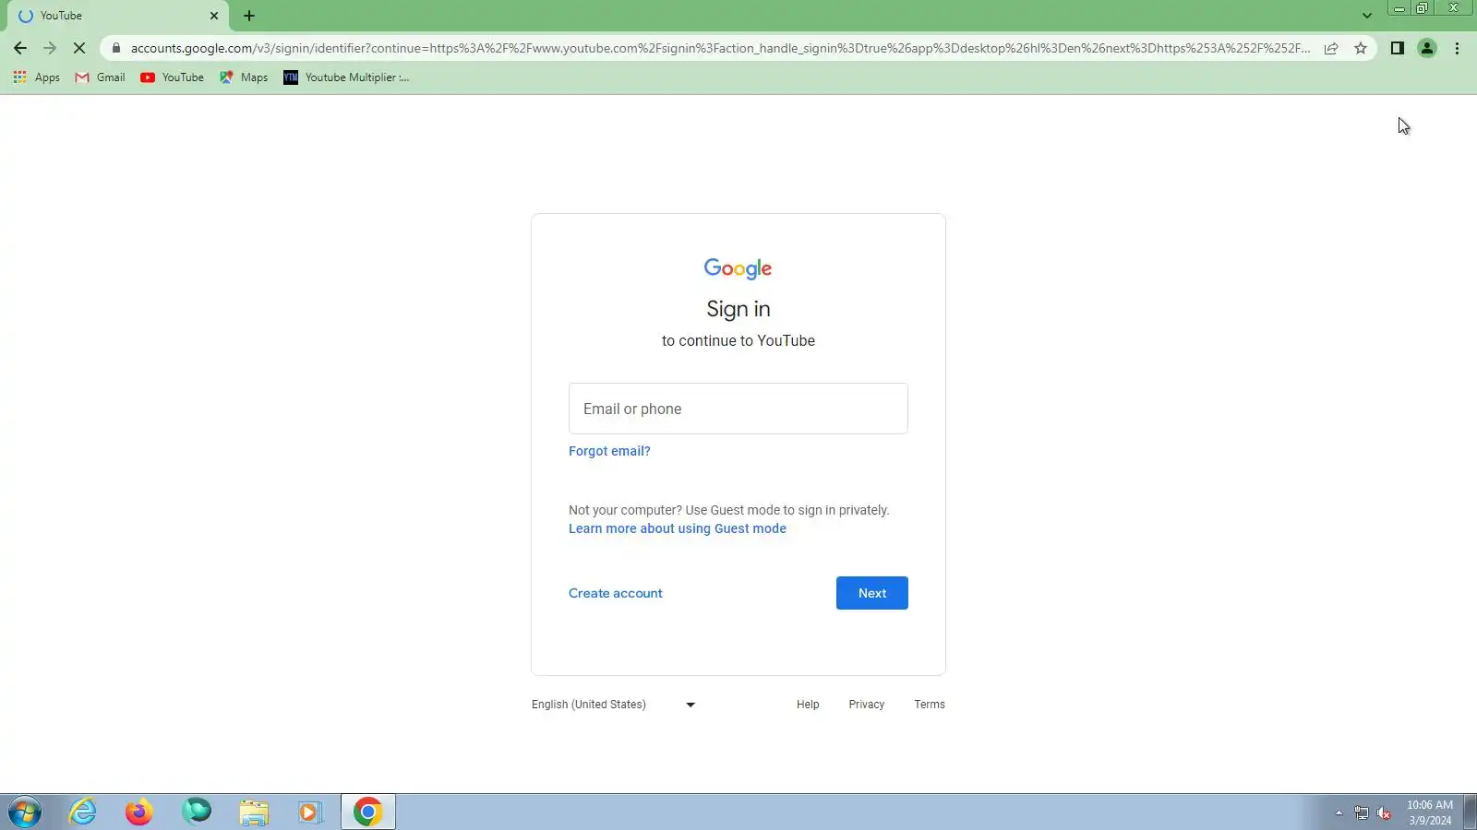Launch Internet Explorer from taskbar
The width and height of the screenshot is (1477, 830).
83,812
